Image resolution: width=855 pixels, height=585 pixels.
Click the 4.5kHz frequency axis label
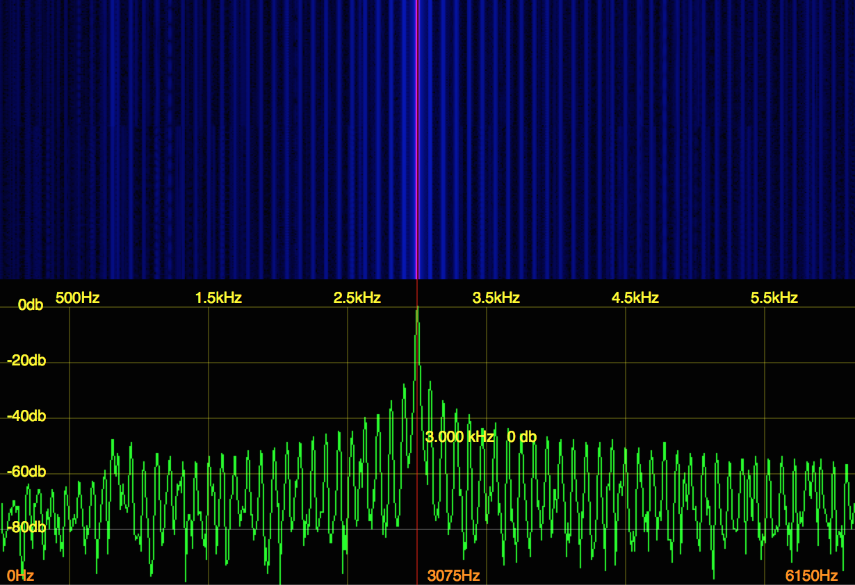[x=635, y=298]
